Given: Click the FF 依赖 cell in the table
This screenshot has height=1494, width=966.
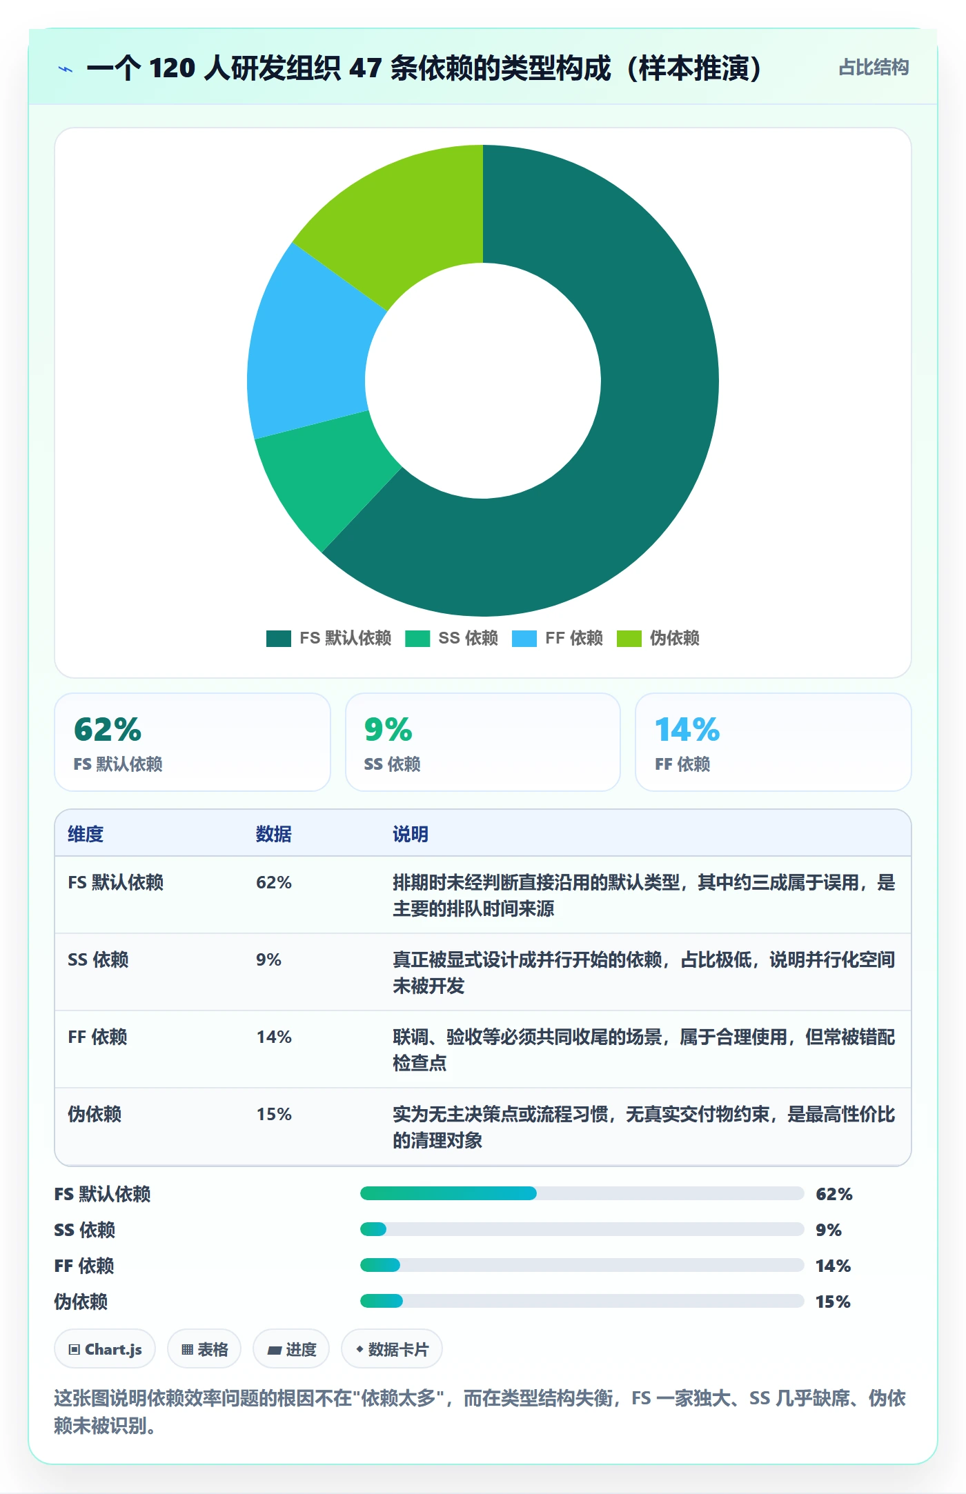Looking at the screenshot, I should (x=97, y=1037).
